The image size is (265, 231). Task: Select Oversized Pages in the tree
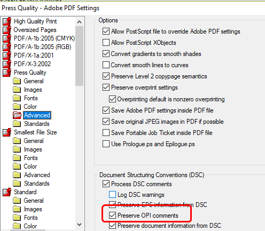(35, 30)
